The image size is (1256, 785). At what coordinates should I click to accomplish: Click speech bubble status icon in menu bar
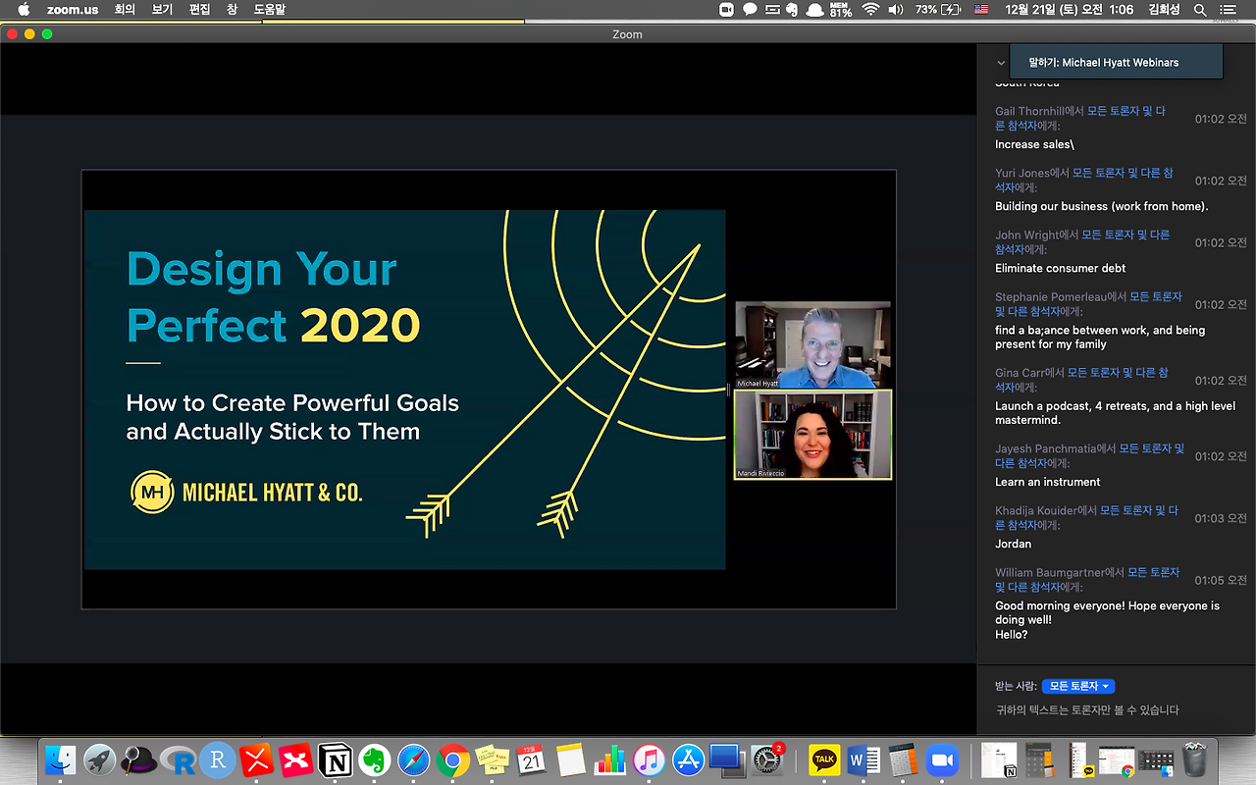(x=750, y=10)
